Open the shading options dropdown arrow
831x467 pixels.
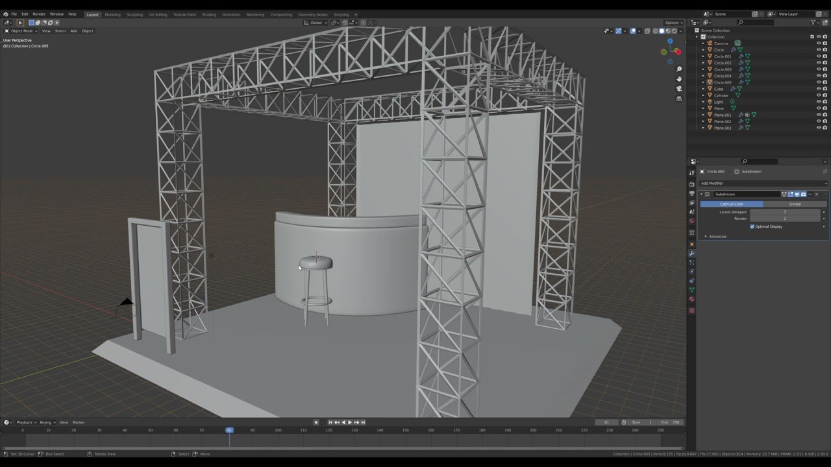pyautogui.click(x=680, y=30)
